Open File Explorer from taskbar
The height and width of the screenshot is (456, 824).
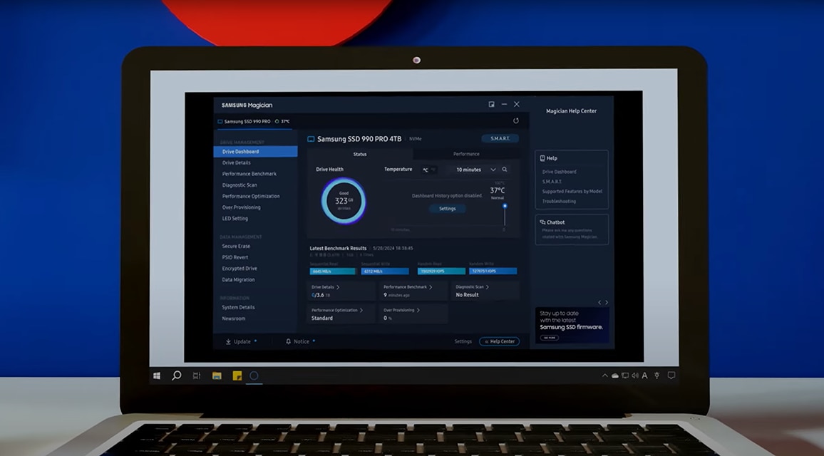(x=217, y=375)
